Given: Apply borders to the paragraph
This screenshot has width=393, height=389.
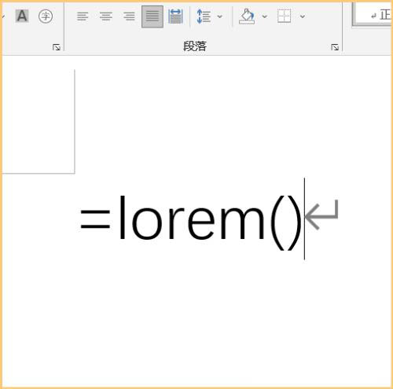Looking at the screenshot, I should click(285, 17).
